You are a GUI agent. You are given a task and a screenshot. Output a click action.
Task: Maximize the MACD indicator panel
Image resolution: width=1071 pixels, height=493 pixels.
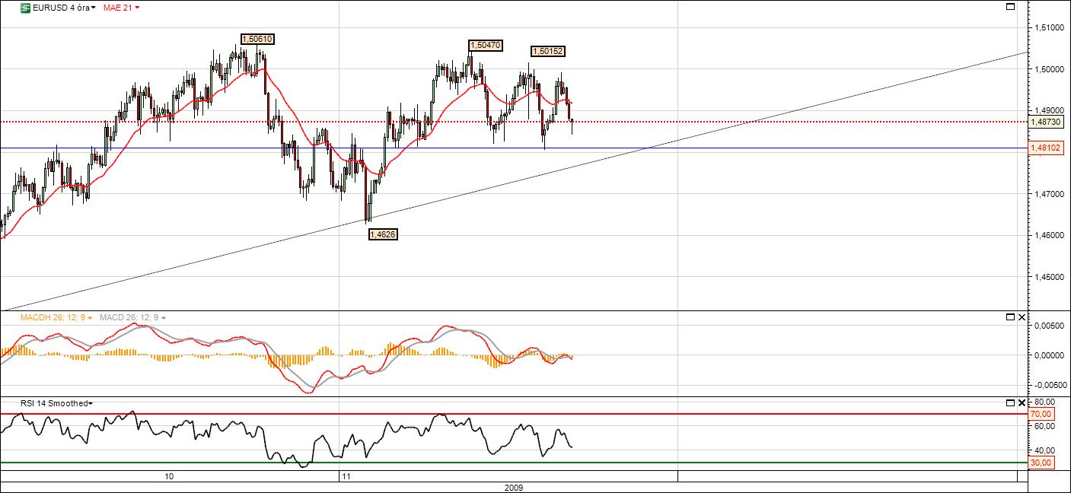pos(1011,316)
